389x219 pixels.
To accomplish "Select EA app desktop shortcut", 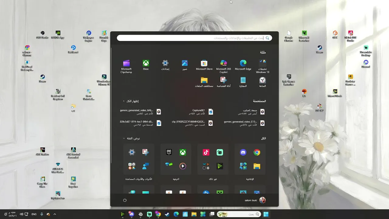I will 304,93.
